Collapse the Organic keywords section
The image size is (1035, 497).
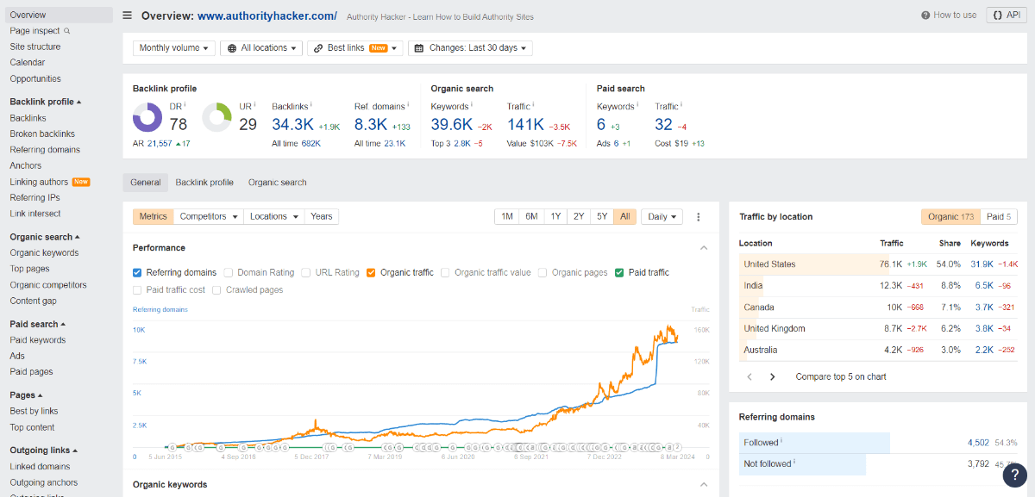tap(704, 485)
